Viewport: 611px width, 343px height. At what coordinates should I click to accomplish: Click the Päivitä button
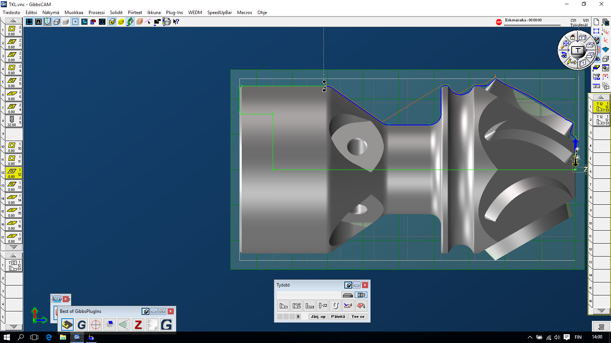338,317
